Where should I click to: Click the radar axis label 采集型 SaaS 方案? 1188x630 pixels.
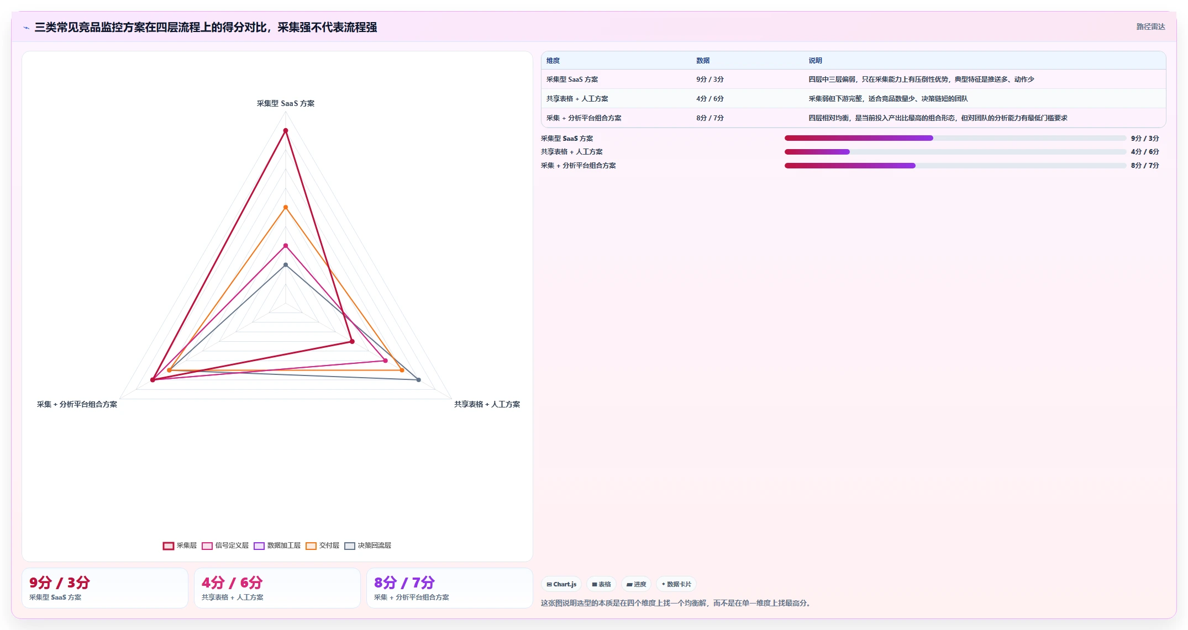[286, 103]
